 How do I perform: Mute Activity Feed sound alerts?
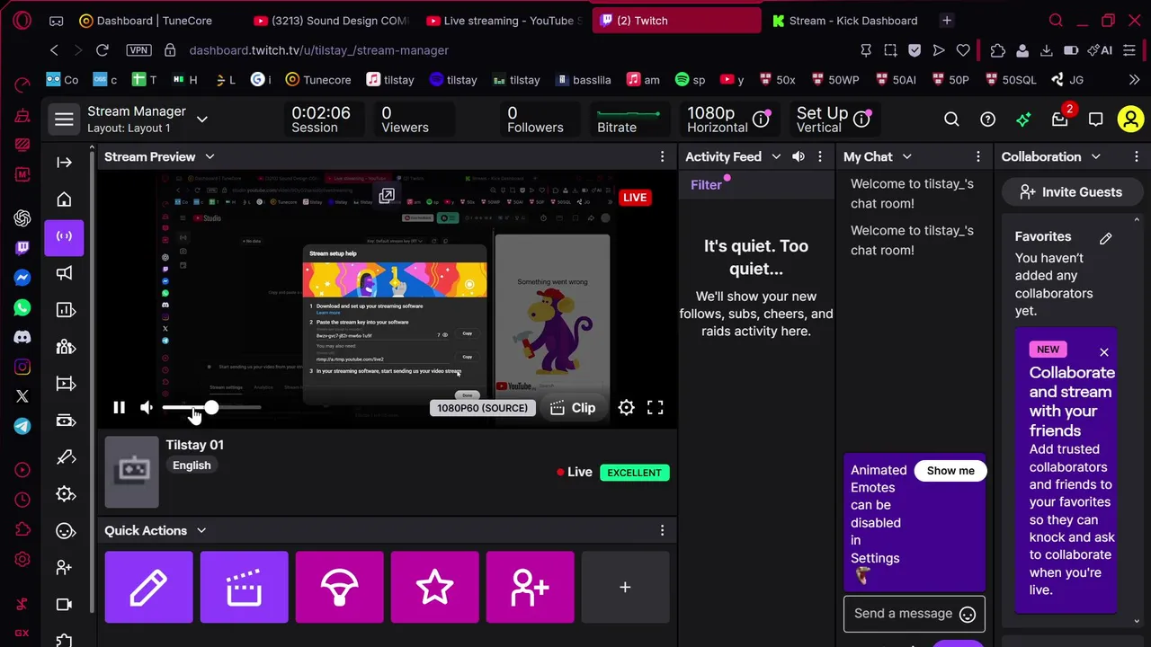[x=798, y=156]
